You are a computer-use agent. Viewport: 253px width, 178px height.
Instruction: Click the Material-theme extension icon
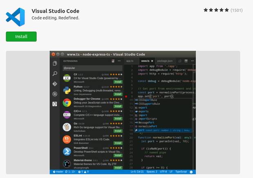click(x=67, y=164)
